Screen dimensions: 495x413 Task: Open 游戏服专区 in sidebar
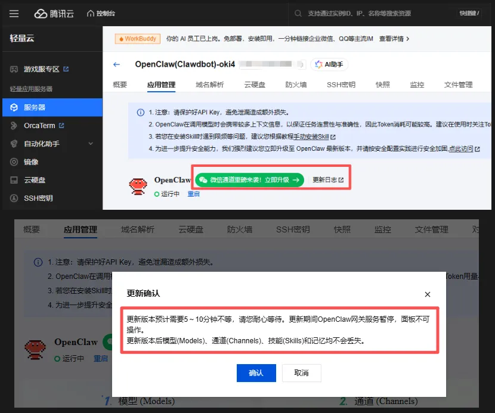[x=41, y=69]
